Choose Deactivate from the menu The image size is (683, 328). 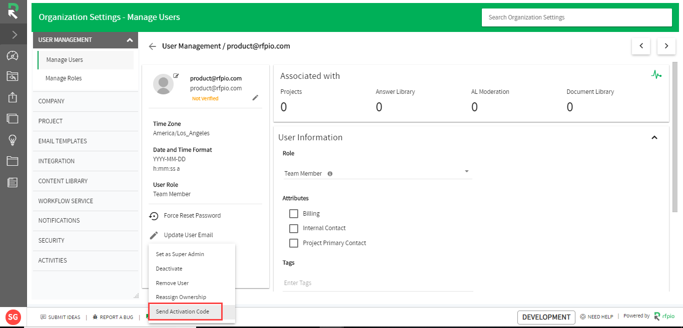[192, 269]
